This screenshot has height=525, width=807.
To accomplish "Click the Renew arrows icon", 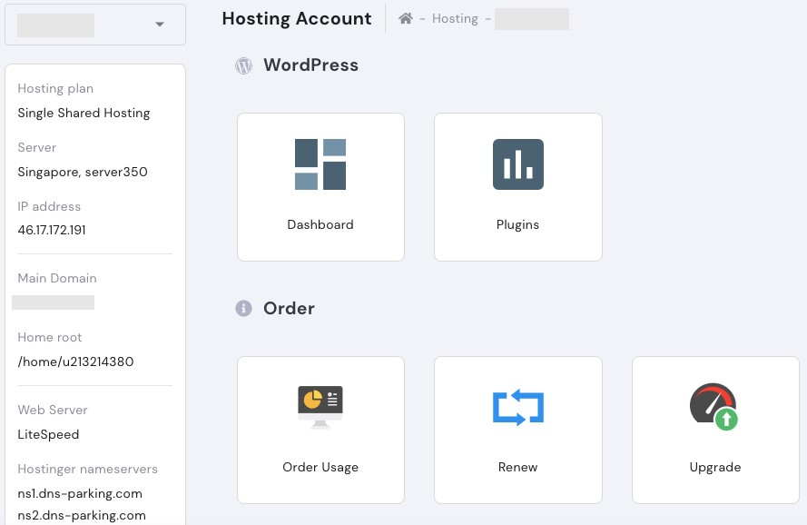I will [x=517, y=407].
